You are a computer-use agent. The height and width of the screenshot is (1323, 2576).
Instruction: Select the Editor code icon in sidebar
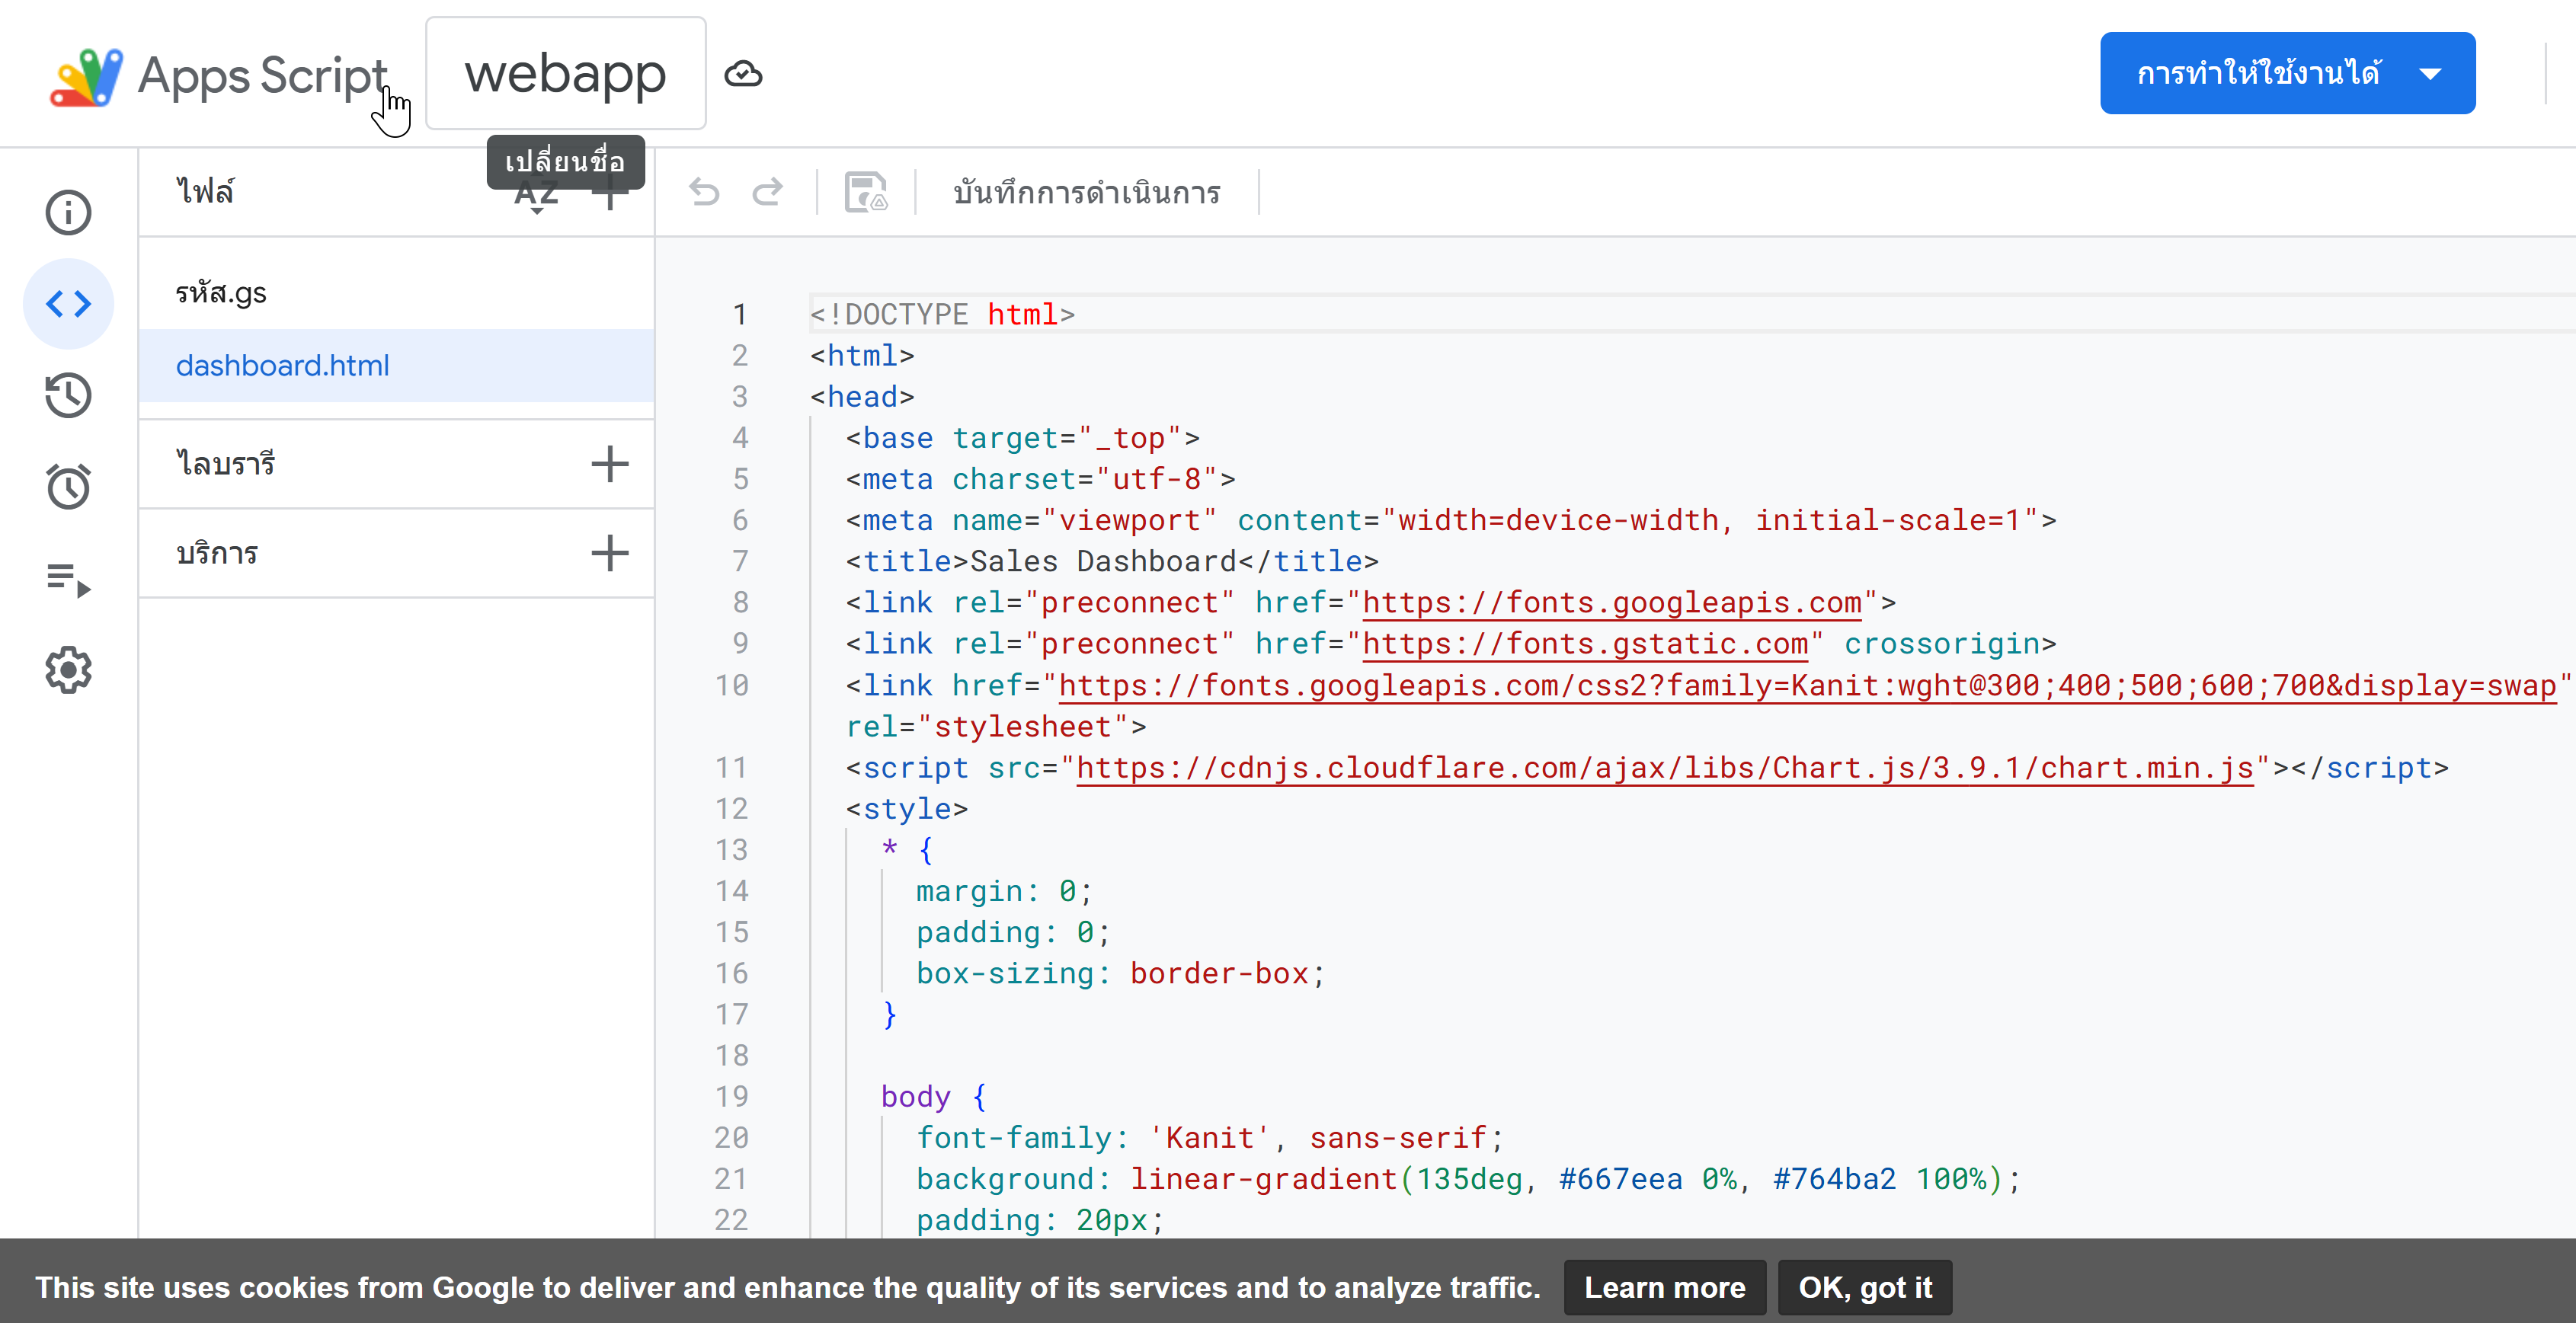(x=68, y=303)
